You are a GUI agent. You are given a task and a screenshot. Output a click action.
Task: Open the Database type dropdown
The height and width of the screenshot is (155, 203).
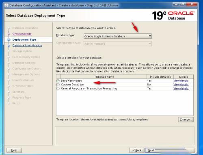click(x=118, y=36)
